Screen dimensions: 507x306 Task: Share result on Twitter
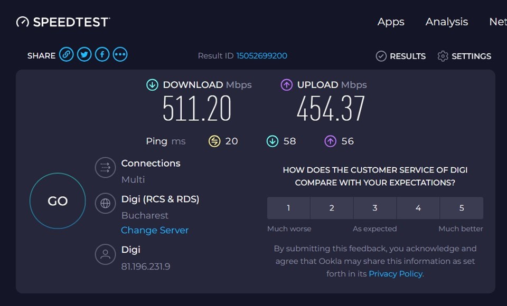(84, 54)
